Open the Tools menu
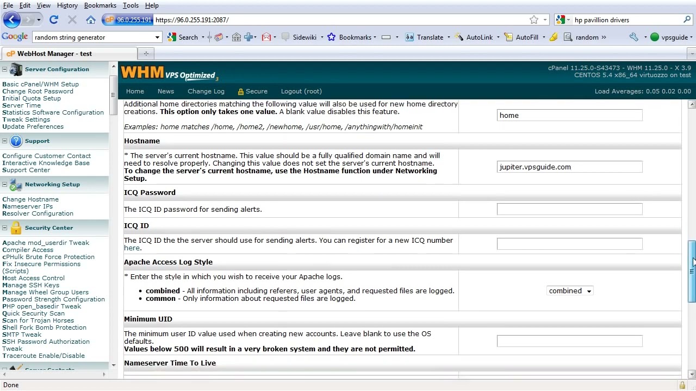The image size is (696, 391). click(x=130, y=5)
